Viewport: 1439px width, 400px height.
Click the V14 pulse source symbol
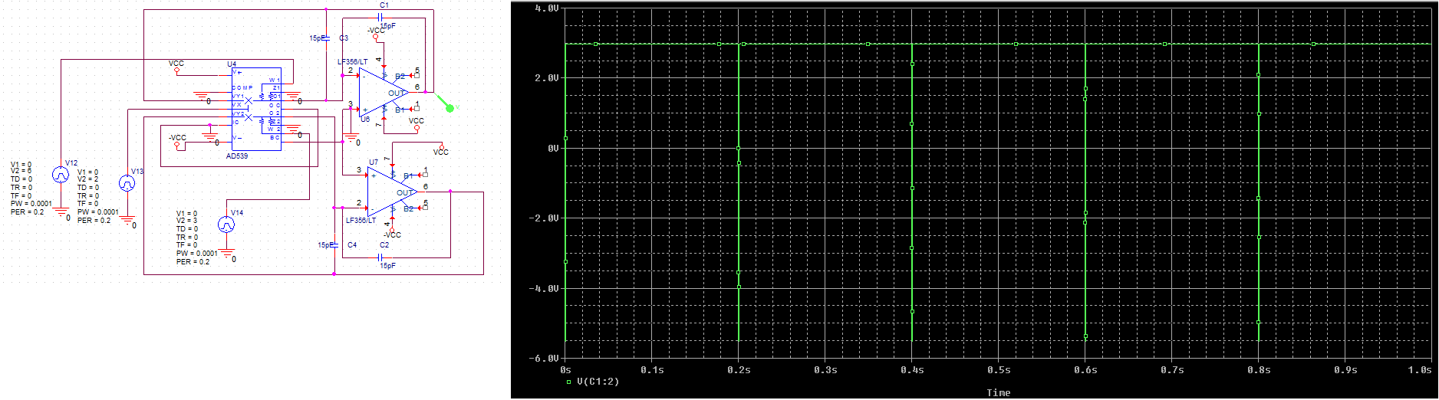tap(226, 225)
